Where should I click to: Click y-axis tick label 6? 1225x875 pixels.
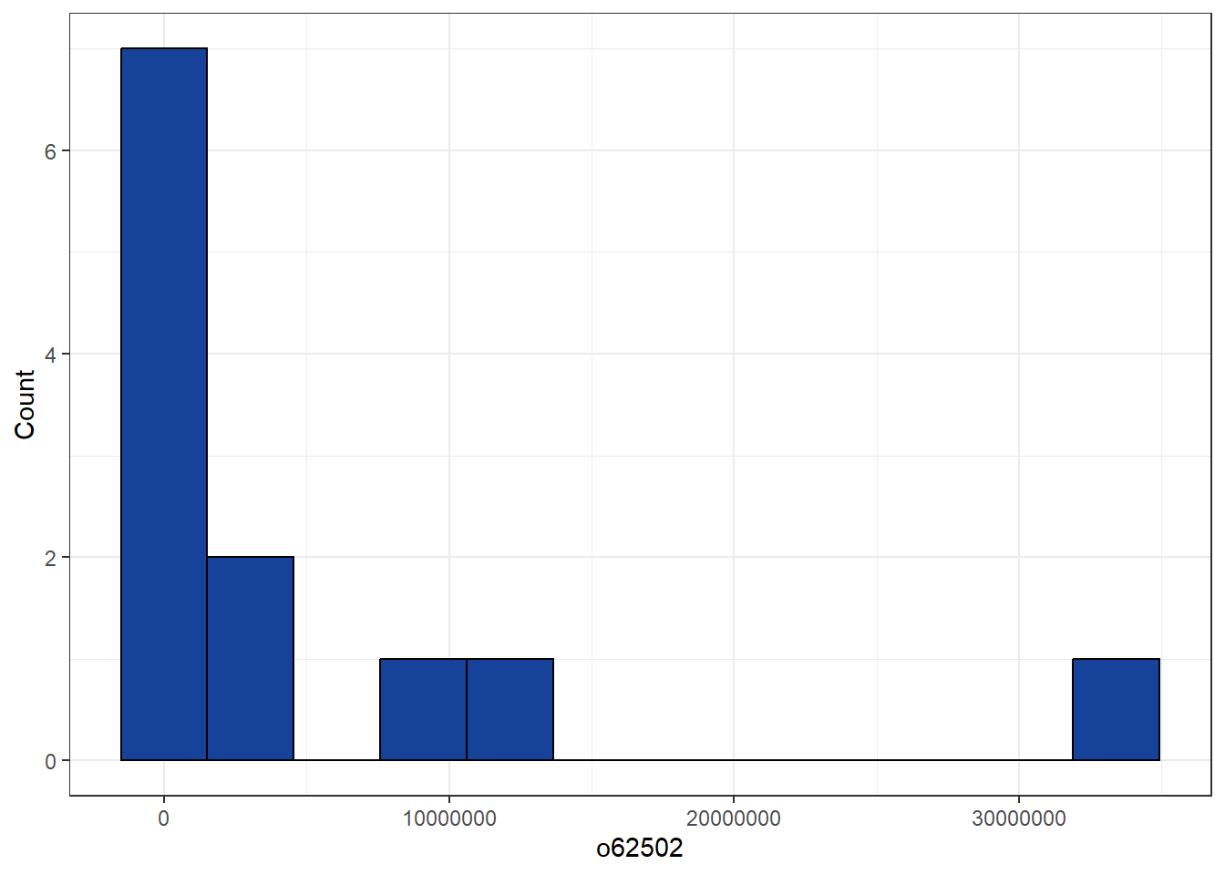[x=51, y=151]
